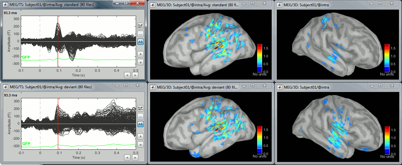
Task: Open the '...' display options in deviant window
Action: point(140,116)
